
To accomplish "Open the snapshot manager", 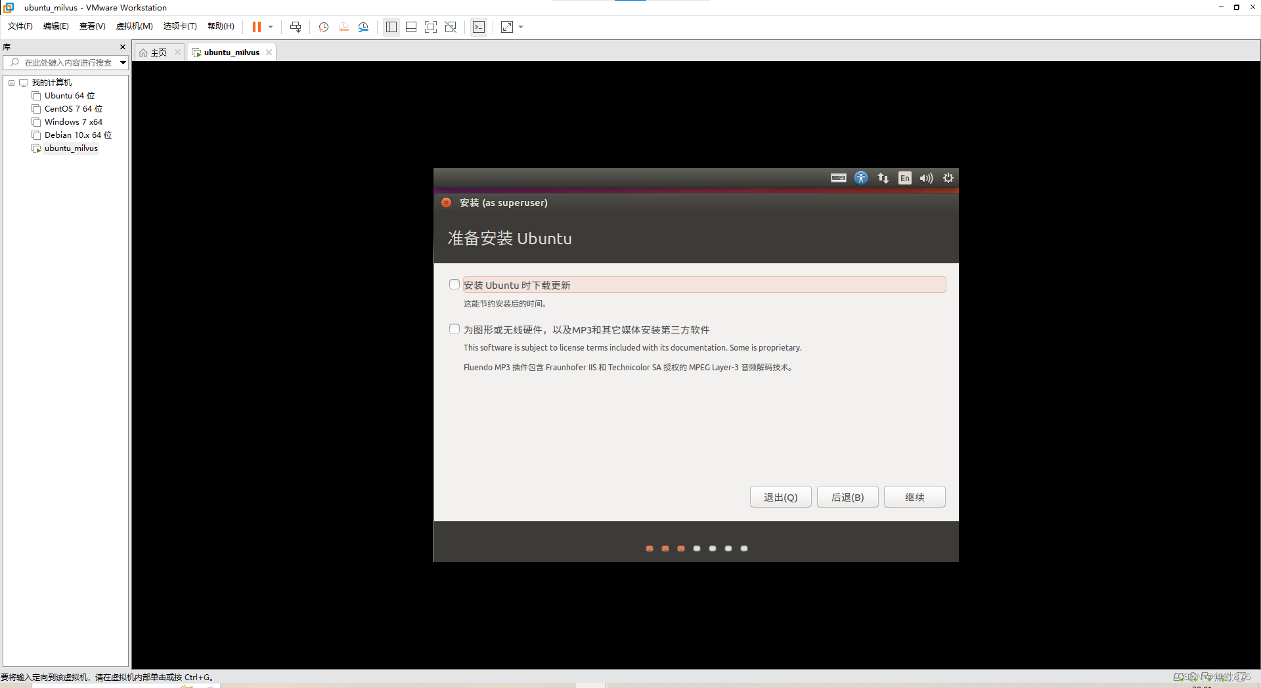I will 363,27.
